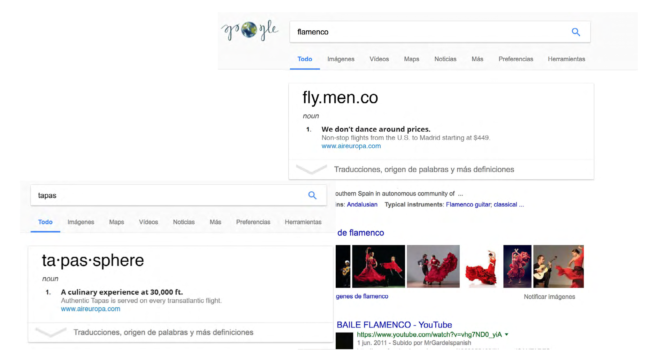Click the Andalusian link

coord(362,205)
